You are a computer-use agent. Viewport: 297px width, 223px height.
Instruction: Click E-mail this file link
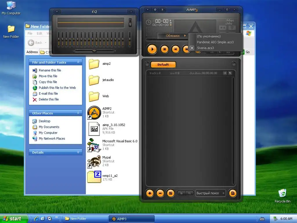pyautogui.click(x=48, y=93)
